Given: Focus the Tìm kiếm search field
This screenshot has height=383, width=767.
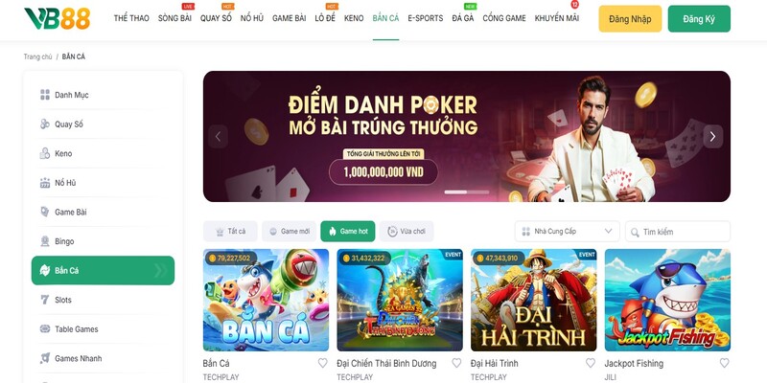Looking at the screenshot, I should pos(678,232).
